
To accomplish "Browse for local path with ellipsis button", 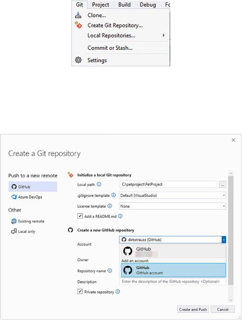I will click(x=223, y=184).
